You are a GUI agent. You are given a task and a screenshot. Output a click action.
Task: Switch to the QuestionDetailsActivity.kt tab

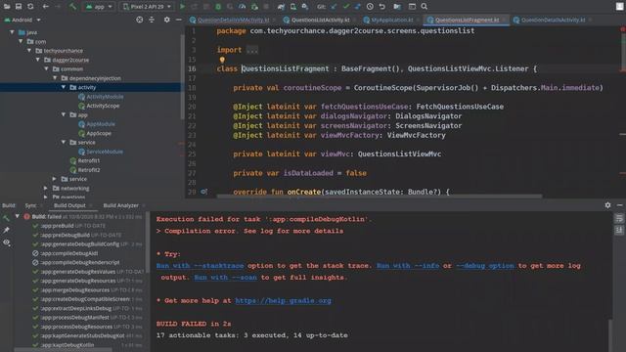[553, 20]
